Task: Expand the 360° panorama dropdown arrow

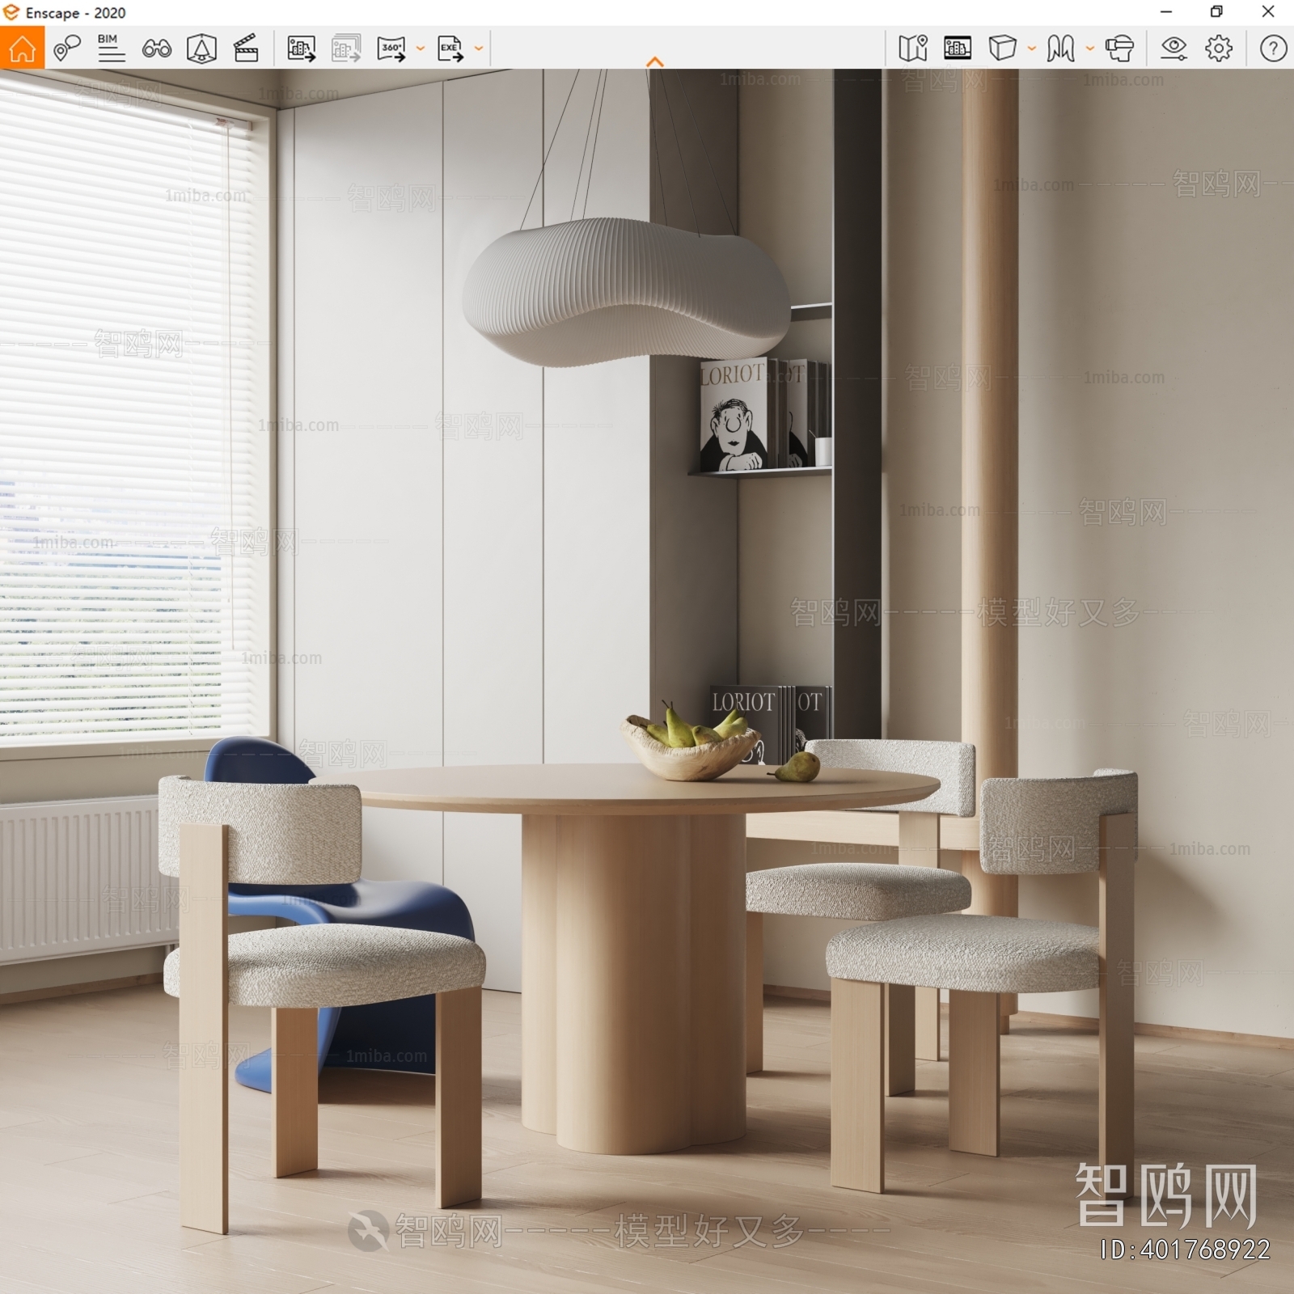Action: 421,49
